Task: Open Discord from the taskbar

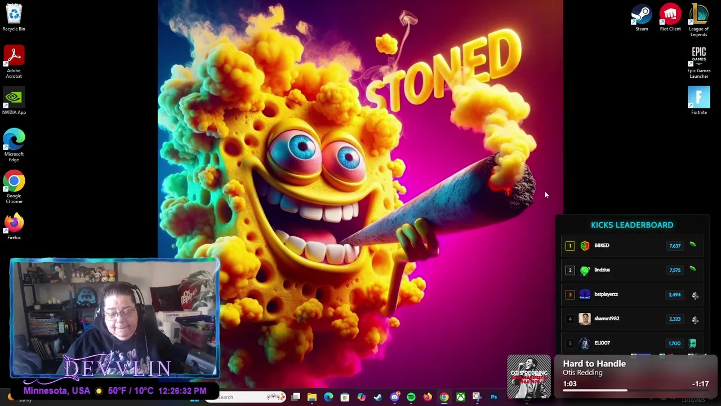Action: point(394,397)
